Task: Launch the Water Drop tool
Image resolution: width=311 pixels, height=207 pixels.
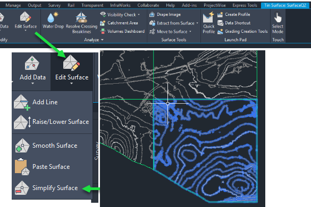Action: (53, 20)
